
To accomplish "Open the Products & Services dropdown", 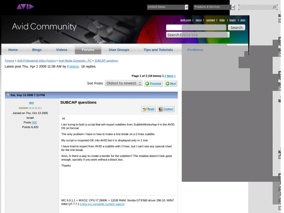I will (x=214, y=7).
